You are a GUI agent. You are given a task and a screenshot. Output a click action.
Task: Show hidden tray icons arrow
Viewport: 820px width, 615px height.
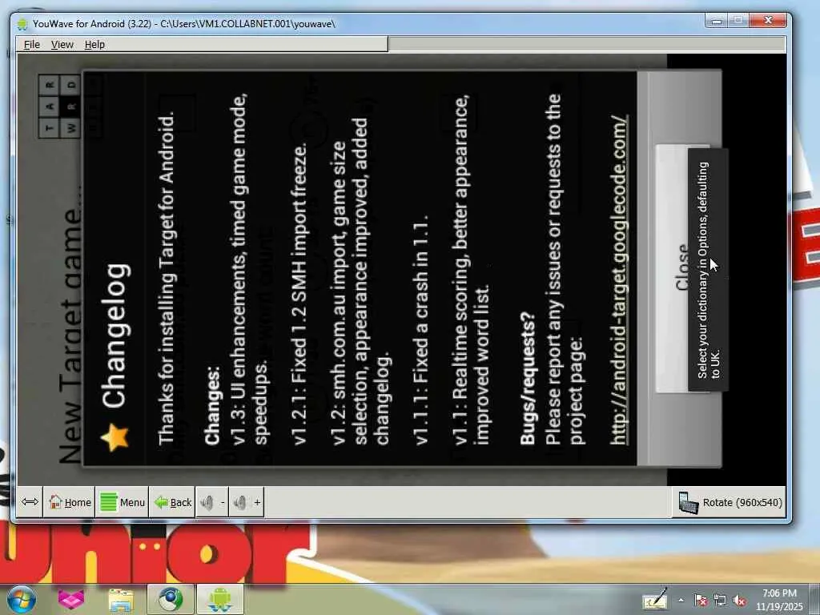coord(681,601)
